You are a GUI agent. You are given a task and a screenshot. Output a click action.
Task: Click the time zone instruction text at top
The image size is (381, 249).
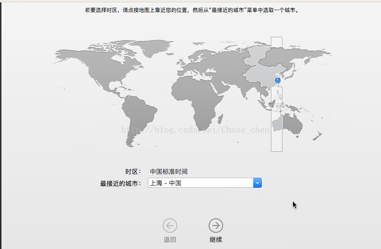pos(192,10)
